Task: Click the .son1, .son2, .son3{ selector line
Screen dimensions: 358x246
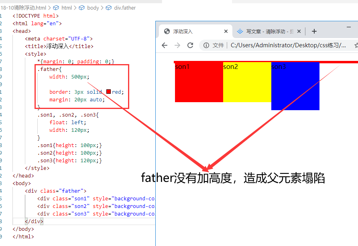Action: click(x=68, y=115)
